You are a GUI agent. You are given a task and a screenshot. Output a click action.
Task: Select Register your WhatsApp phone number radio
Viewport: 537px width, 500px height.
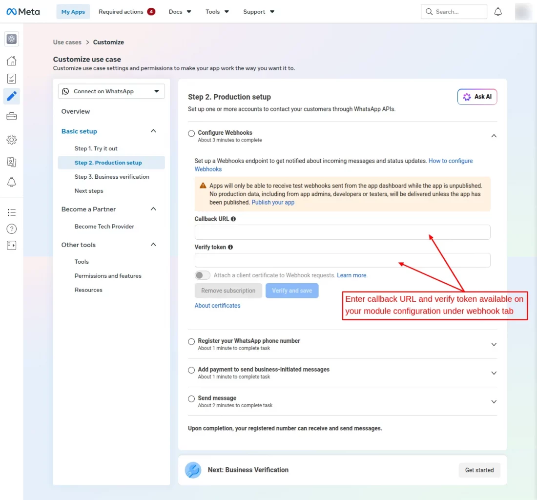pos(191,341)
